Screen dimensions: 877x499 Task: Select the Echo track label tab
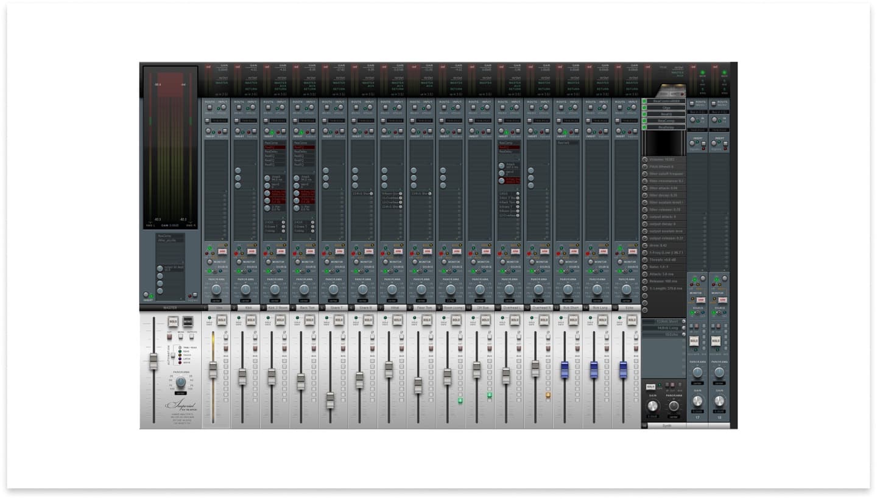pyautogui.click(x=630, y=308)
